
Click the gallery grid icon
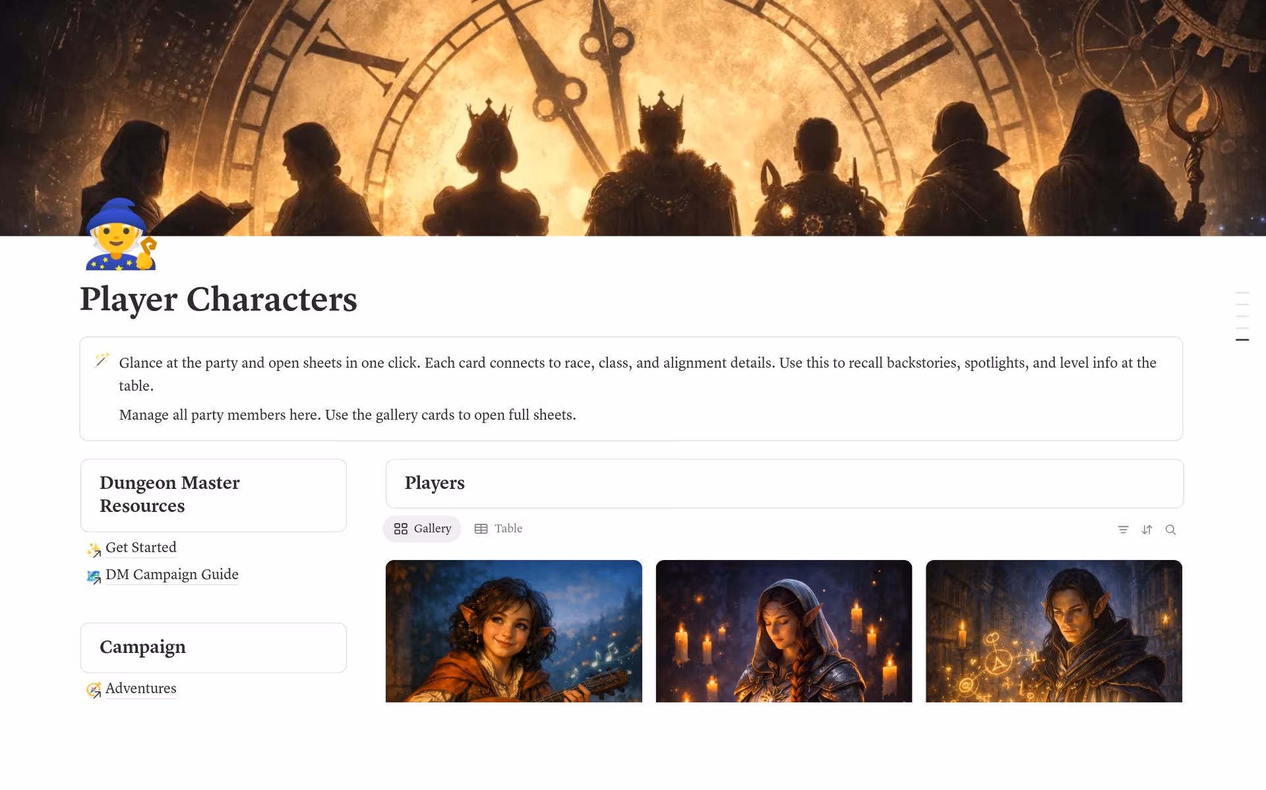400,529
